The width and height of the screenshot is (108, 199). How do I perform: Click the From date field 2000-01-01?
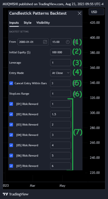pyautogui.click(x=33, y=42)
